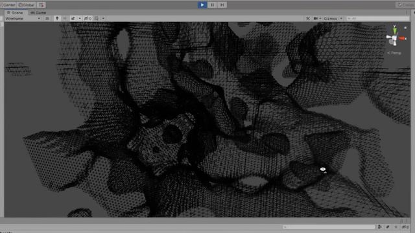This screenshot has width=415, height=233.
Task: Open the Scene tab options menu dots
Action: tap(407, 12)
